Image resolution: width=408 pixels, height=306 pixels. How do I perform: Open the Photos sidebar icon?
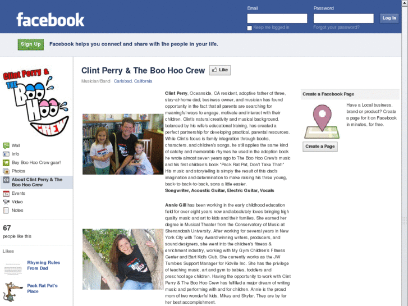click(x=6, y=171)
